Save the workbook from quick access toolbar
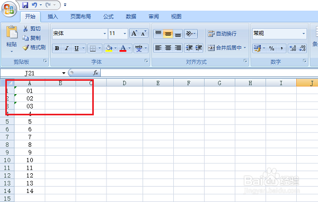Screen dimensions: 318x202 click(x=25, y=5)
